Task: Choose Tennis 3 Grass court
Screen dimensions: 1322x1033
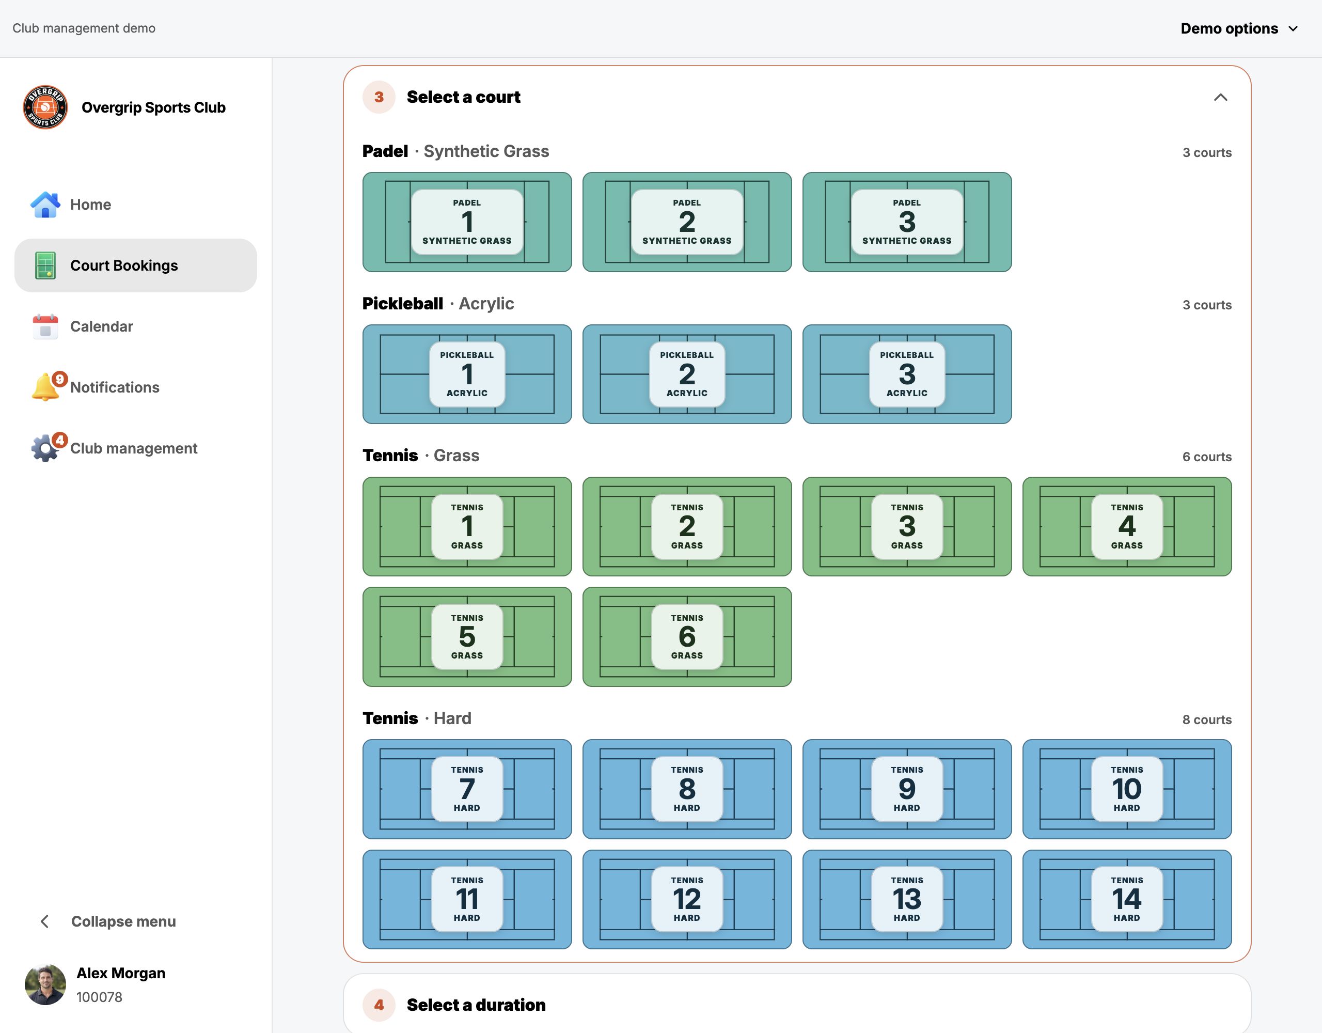Action: pos(907,526)
